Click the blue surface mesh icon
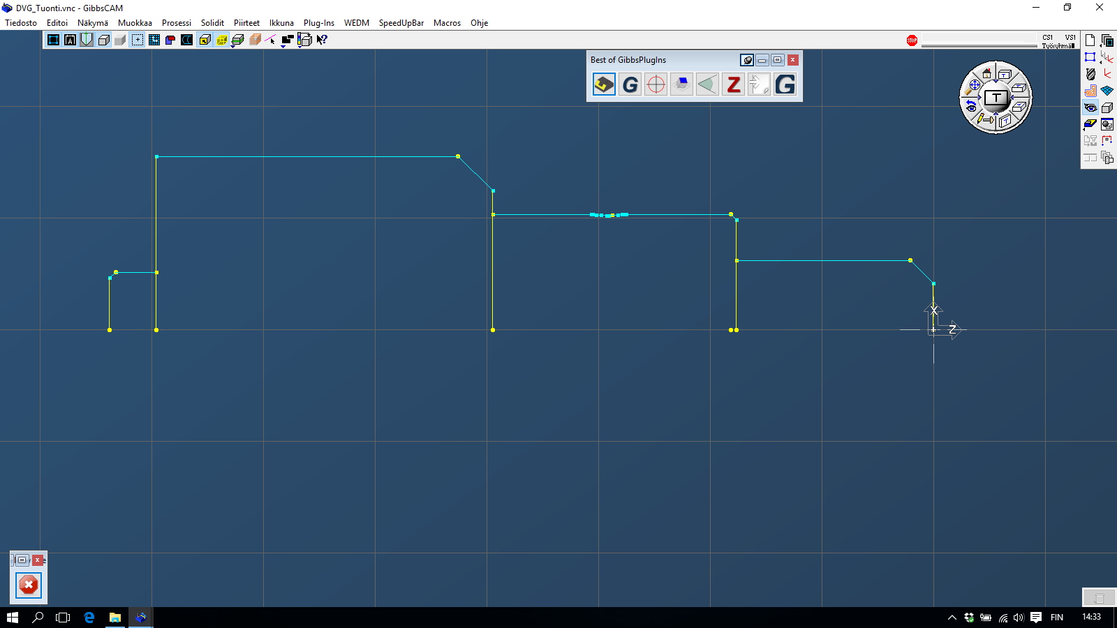The width and height of the screenshot is (1117, 628). pos(1107,91)
